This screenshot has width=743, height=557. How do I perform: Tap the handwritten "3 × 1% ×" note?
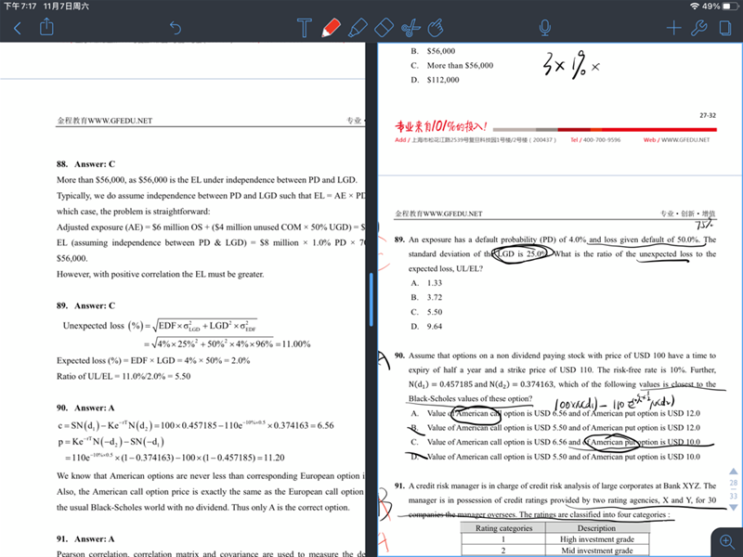click(x=571, y=65)
